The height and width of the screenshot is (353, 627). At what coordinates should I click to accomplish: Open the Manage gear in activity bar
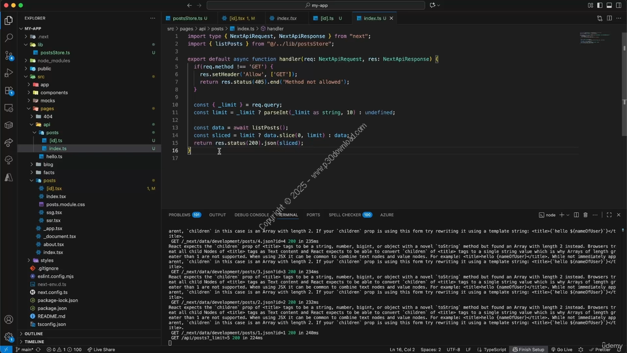pos(8,337)
